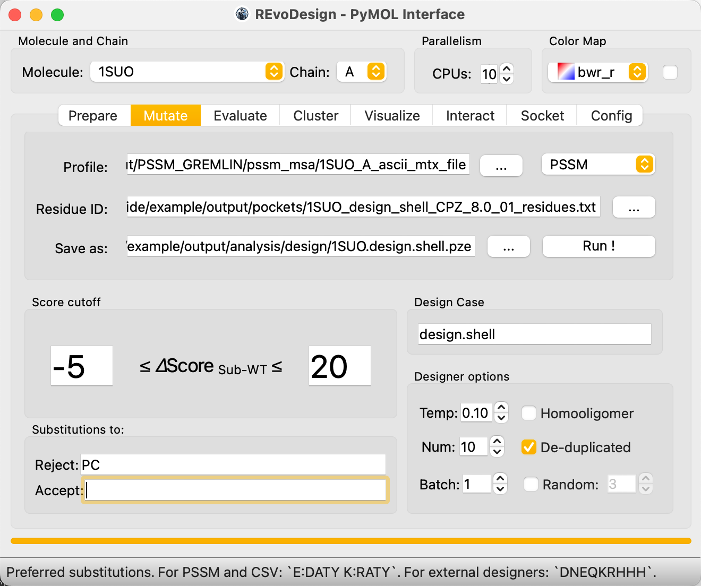
Task: Switch to the Cluster tab
Action: pos(315,116)
